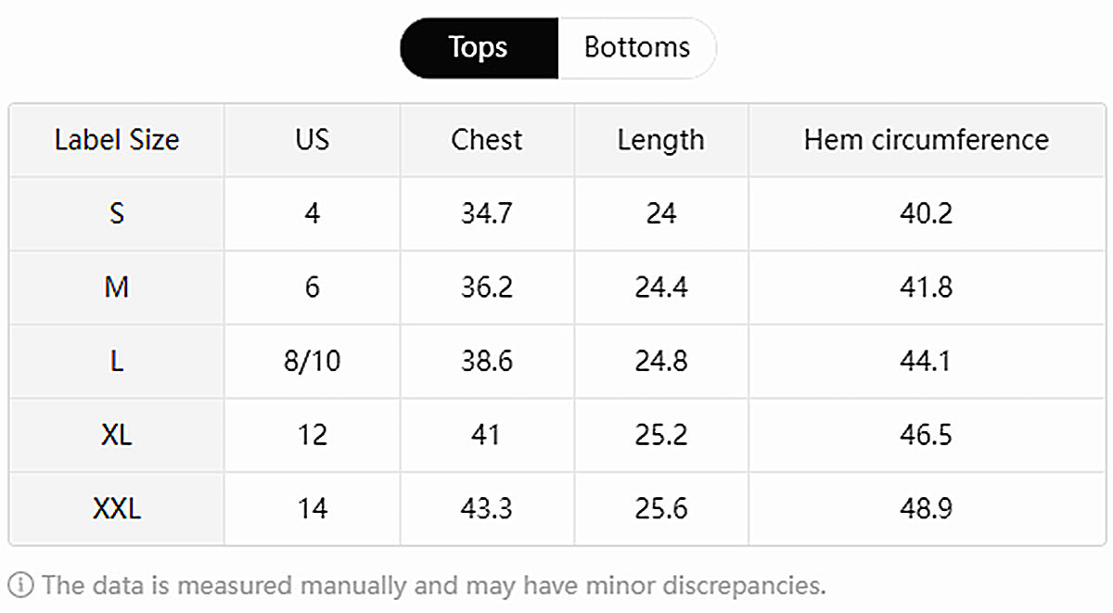Select the L size row label
1113x613 pixels.
[x=117, y=361]
